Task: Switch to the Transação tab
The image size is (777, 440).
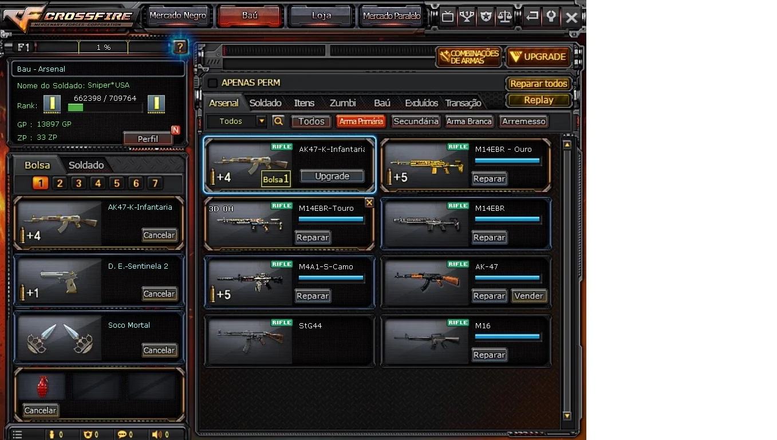Action: point(463,103)
